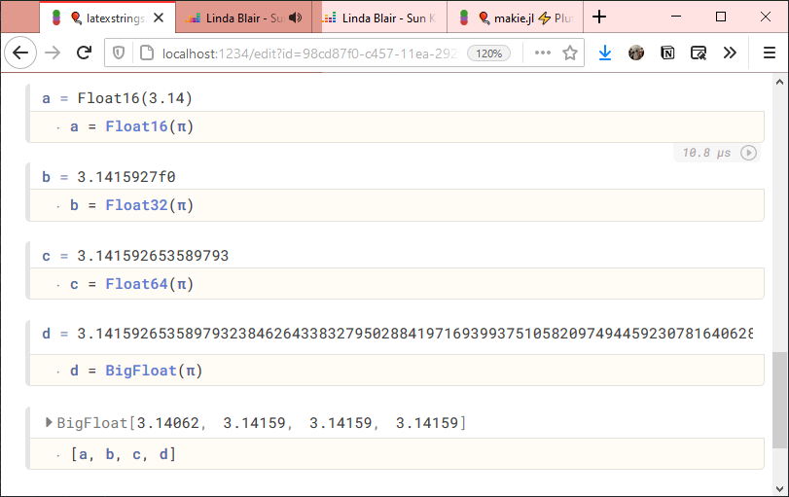
Task: Minimize the Firefox window
Action: (676, 18)
